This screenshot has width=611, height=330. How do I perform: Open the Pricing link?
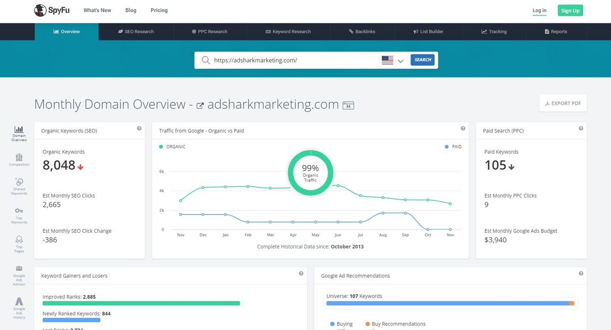(x=159, y=10)
